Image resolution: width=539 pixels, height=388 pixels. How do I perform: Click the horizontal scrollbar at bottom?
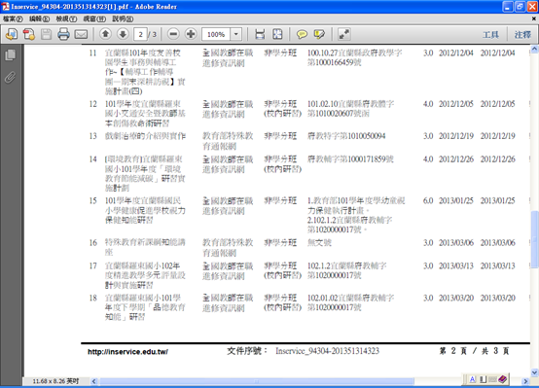click(x=257, y=381)
